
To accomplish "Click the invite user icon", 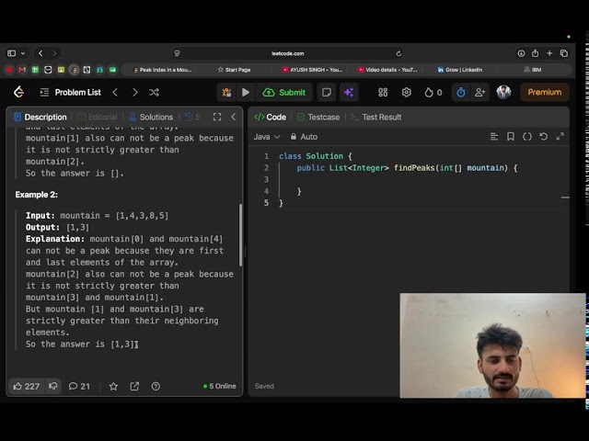I will coord(479,92).
